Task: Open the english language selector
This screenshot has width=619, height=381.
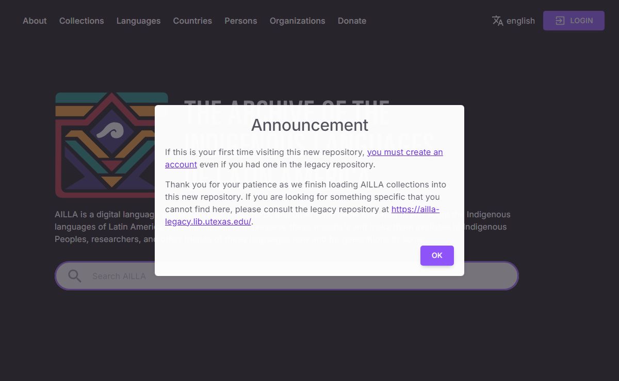Action: 513,21
